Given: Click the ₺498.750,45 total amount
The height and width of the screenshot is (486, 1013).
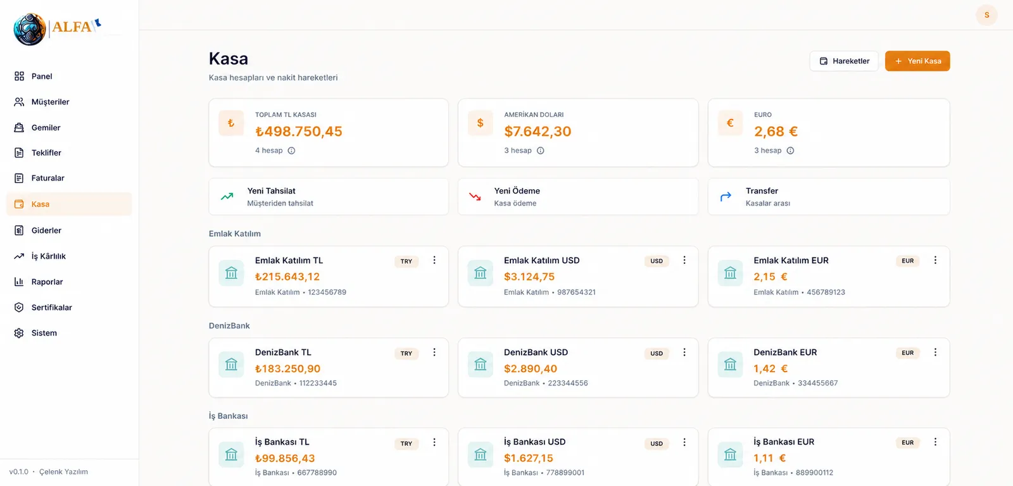Looking at the screenshot, I should click(x=299, y=132).
